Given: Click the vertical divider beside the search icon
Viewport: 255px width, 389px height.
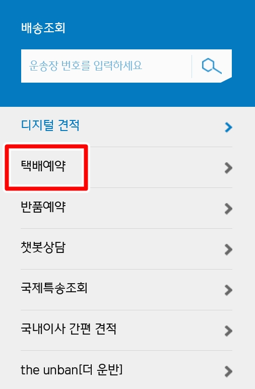Looking at the screenshot, I should [x=192, y=66].
